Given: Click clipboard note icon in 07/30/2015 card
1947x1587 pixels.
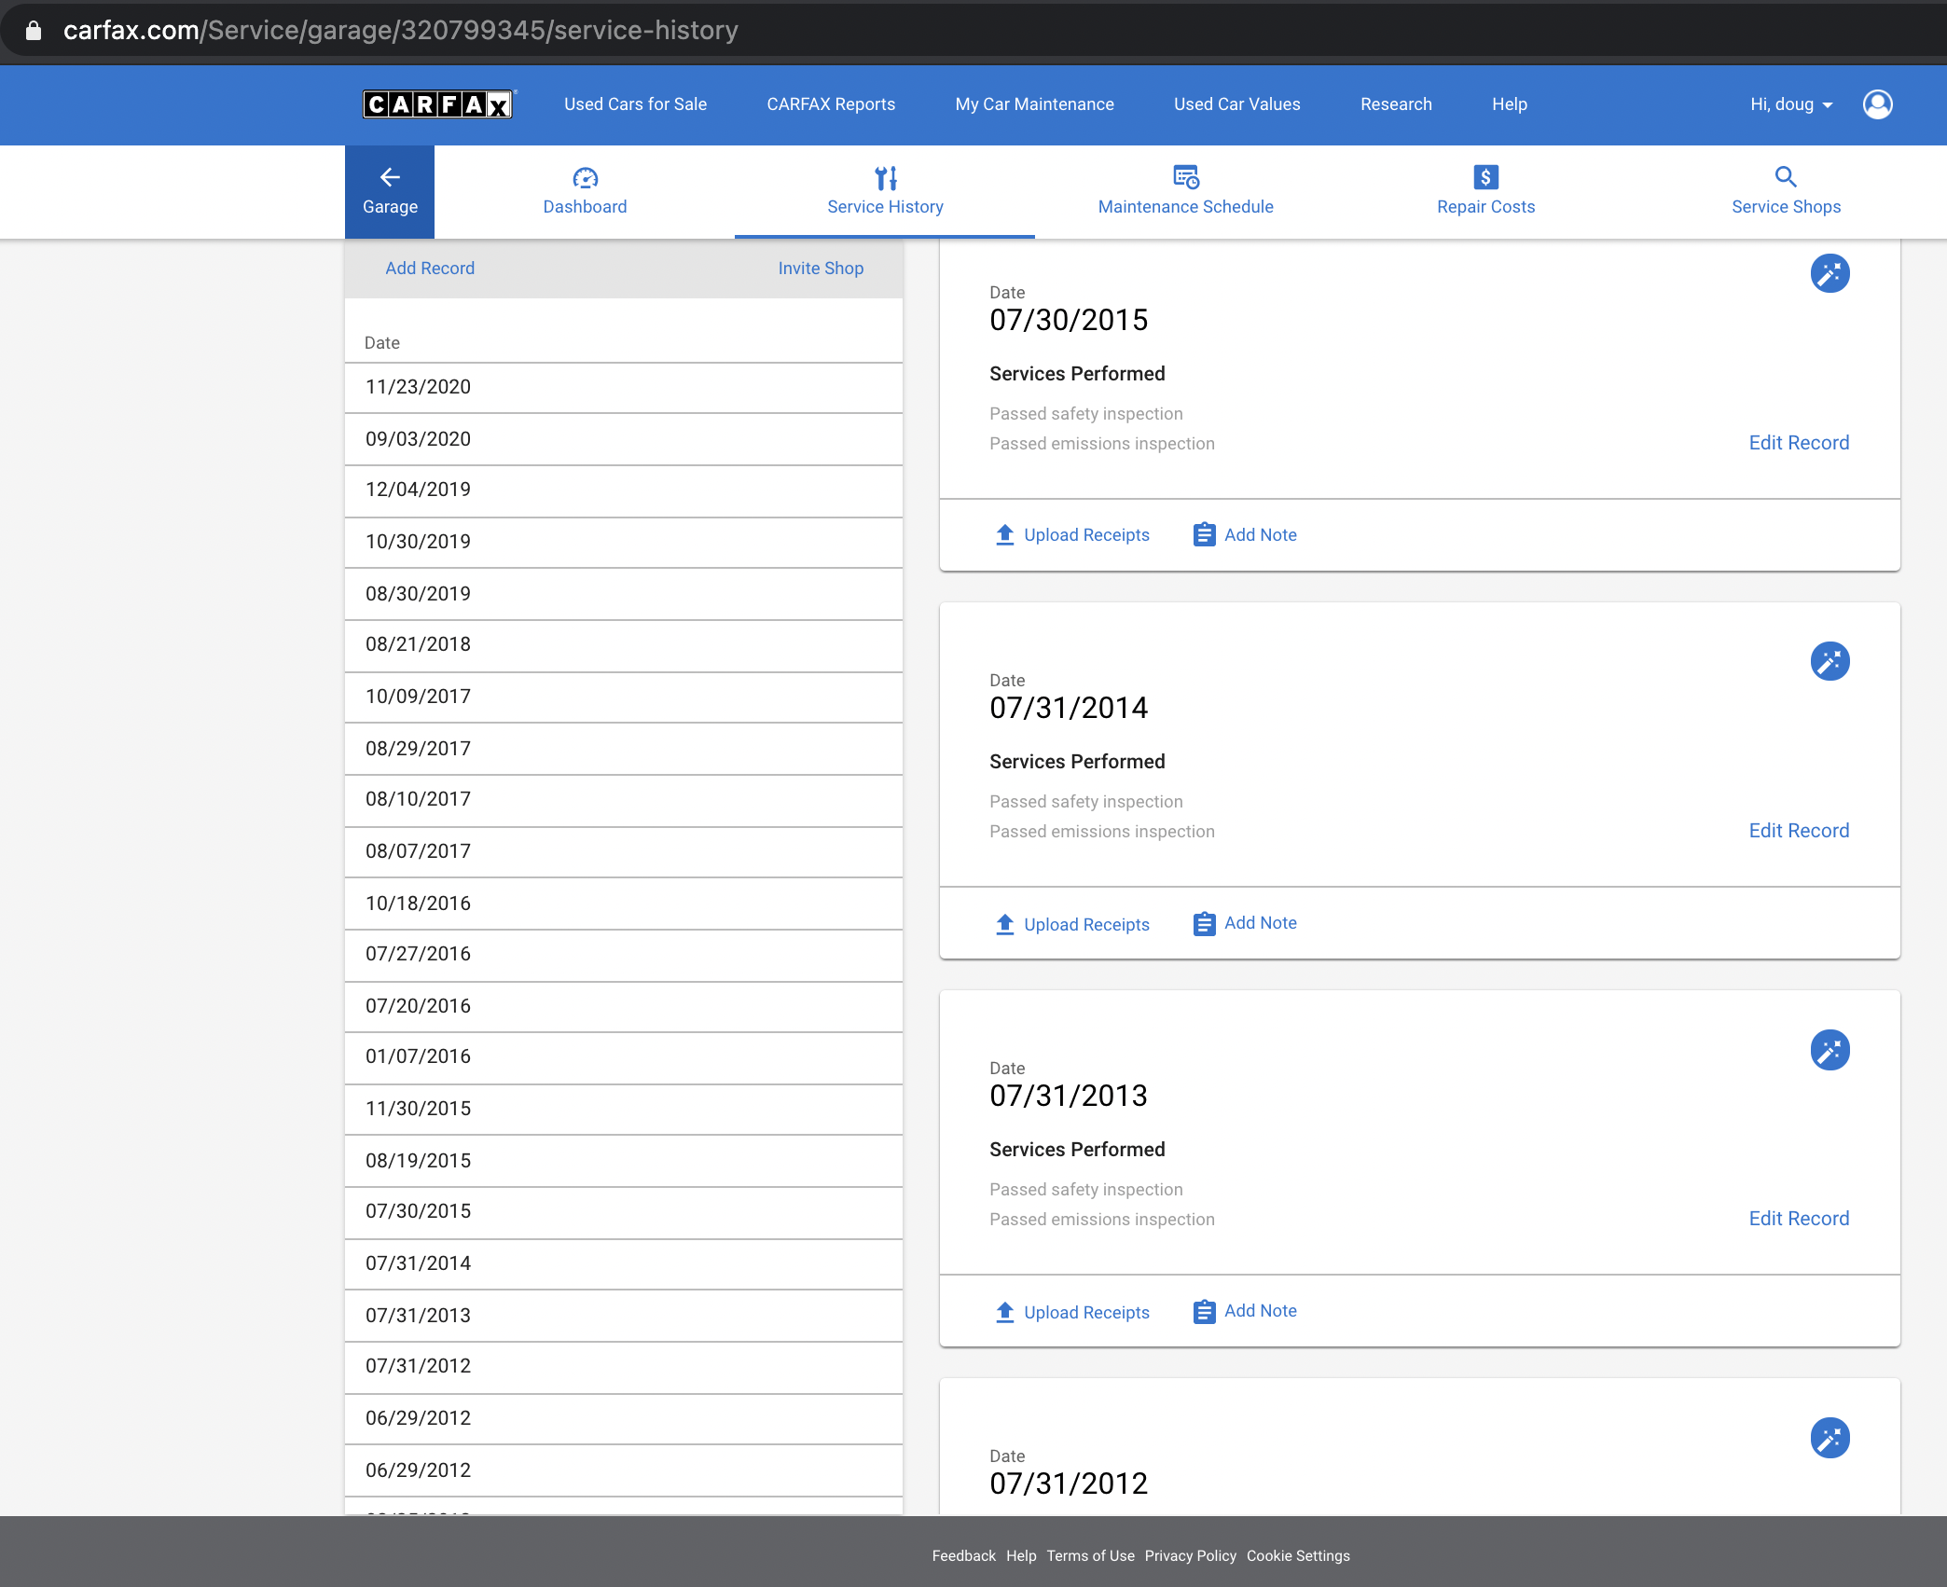Looking at the screenshot, I should click(1204, 534).
